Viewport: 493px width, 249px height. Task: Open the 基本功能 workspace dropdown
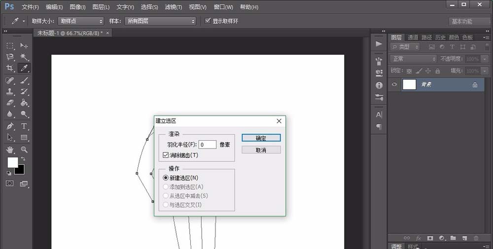click(x=469, y=21)
